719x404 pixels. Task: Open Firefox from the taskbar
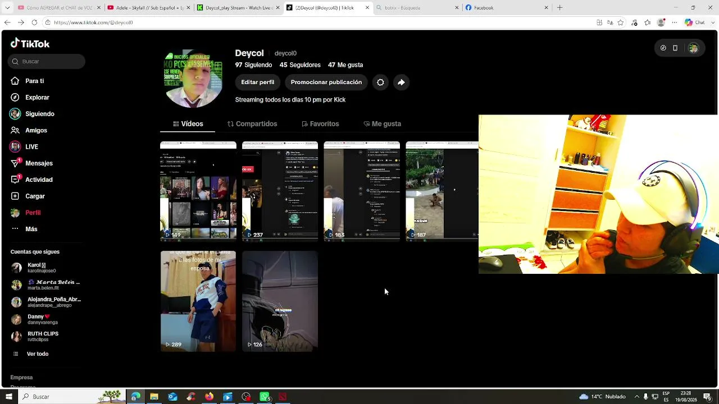pos(209,397)
